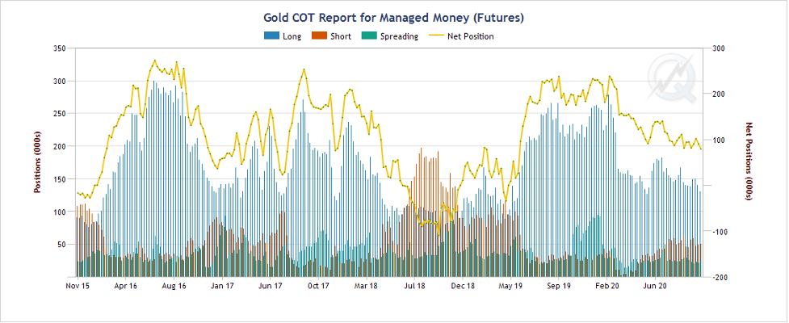Click the Positions (000s) left axis title
This screenshot has height=323, width=789.
[x=37, y=163]
